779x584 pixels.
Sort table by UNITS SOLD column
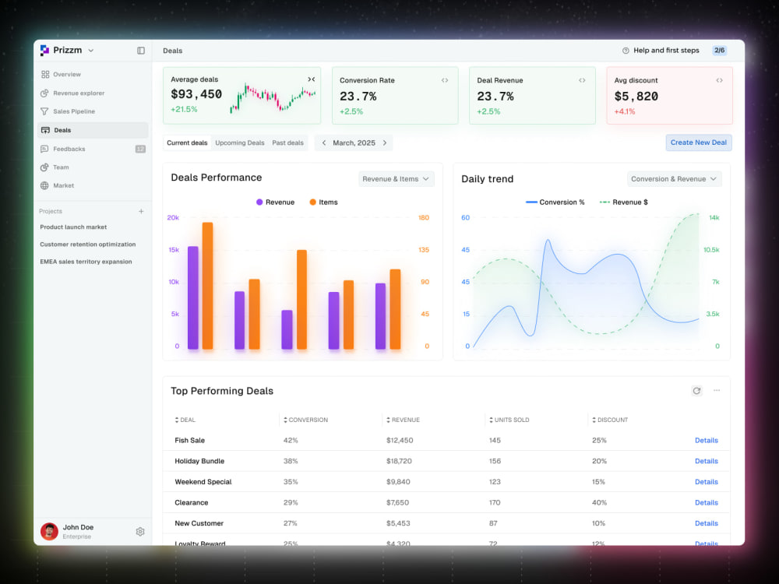point(509,420)
